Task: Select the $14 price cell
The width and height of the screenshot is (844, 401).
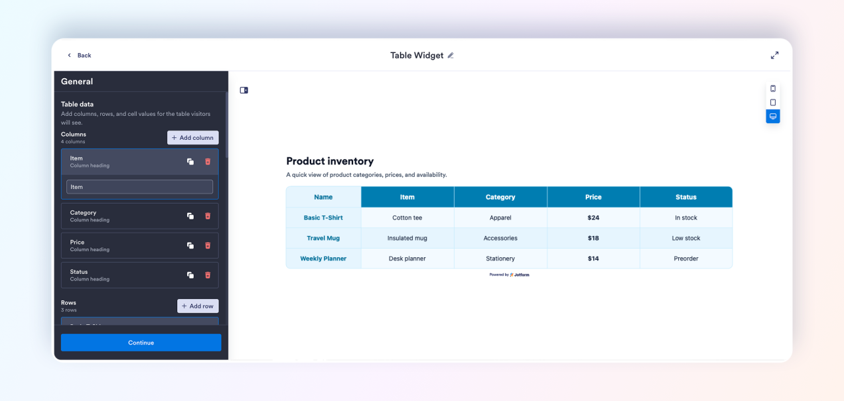Action: point(593,258)
